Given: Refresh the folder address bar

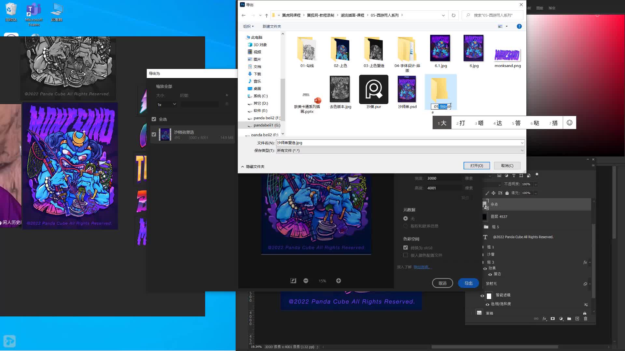Looking at the screenshot, I should click(453, 15).
